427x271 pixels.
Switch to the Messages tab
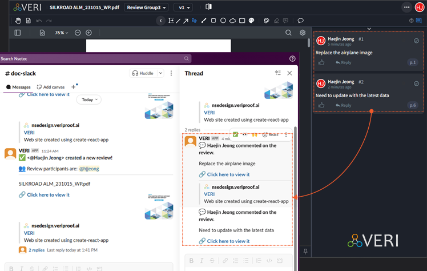point(18,87)
